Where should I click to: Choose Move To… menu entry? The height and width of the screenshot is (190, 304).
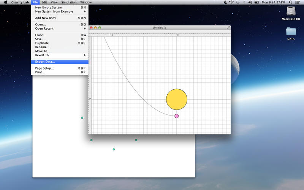coord(60,51)
